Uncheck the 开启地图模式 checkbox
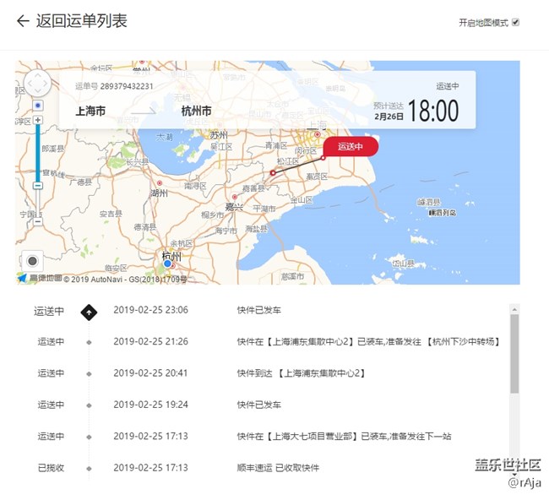 [515, 22]
